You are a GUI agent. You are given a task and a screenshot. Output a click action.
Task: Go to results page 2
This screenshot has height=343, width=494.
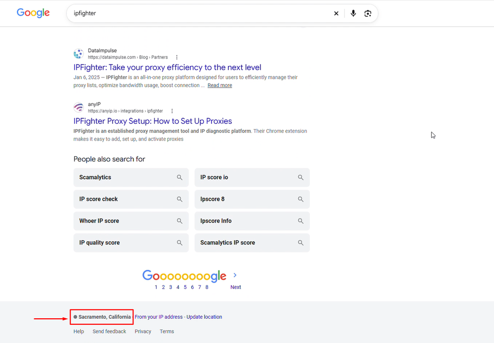coord(163,287)
